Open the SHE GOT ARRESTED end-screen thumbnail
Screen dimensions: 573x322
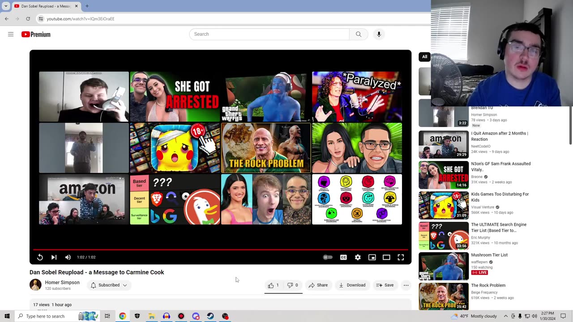(x=175, y=97)
